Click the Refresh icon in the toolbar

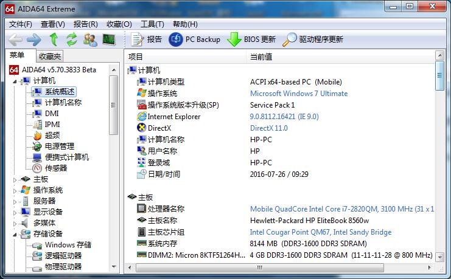click(x=72, y=40)
